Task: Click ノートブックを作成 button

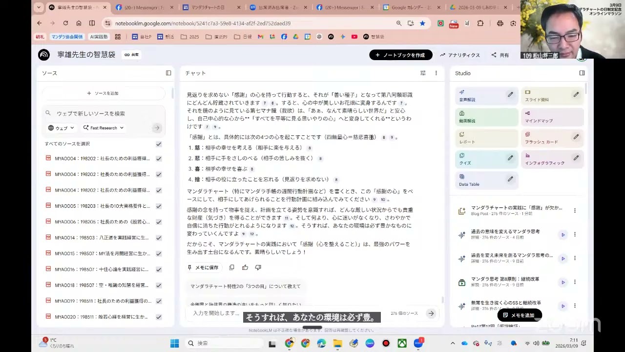Action: (400, 55)
